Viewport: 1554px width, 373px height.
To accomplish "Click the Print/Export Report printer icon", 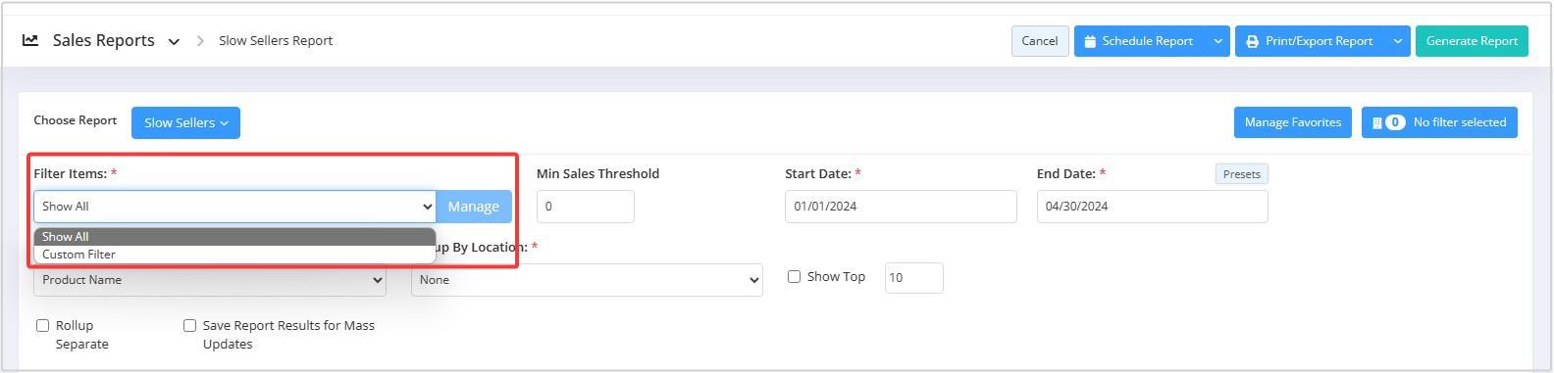I will click(x=1252, y=41).
